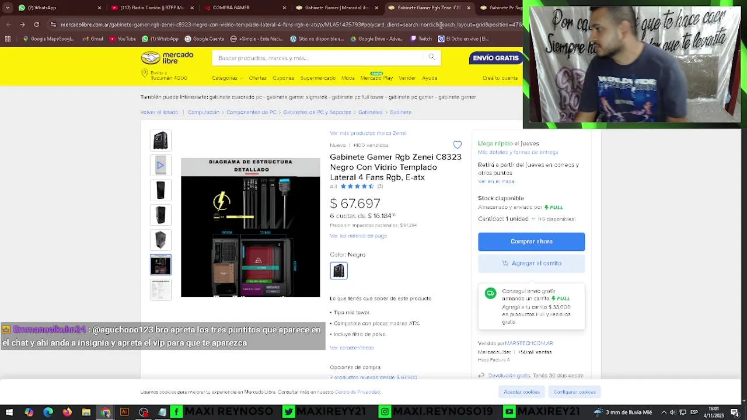Open Google Drive bookmark
This screenshot has width=747, height=420.
coord(376,39)
